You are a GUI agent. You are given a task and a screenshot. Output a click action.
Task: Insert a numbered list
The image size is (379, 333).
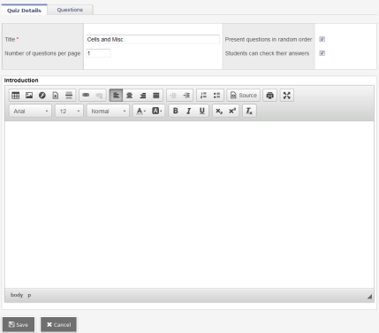click(203, 96)
